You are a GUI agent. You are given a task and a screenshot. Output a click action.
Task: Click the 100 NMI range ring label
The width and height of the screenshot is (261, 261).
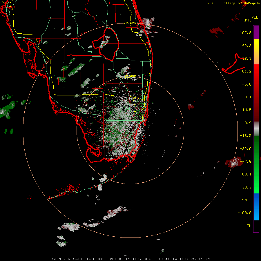pyautogui.click(x=130, y=23)
